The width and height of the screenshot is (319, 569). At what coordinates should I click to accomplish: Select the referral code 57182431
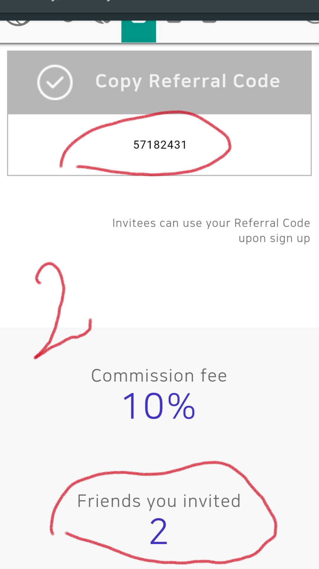click(160, 145)
